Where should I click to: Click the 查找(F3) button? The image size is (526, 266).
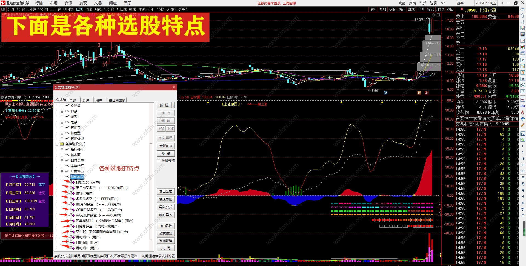coord(165,146)
